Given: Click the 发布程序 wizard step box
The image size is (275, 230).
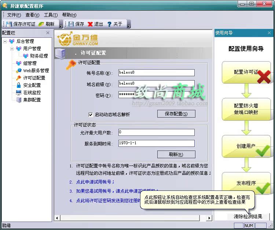Looking at the screenshot, I should click(x=246, y=183).
